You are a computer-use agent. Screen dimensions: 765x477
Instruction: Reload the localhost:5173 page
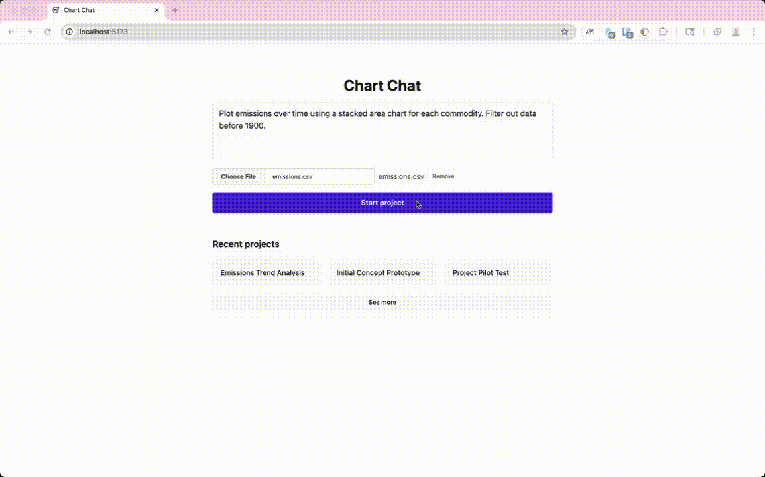coord(46,31)
